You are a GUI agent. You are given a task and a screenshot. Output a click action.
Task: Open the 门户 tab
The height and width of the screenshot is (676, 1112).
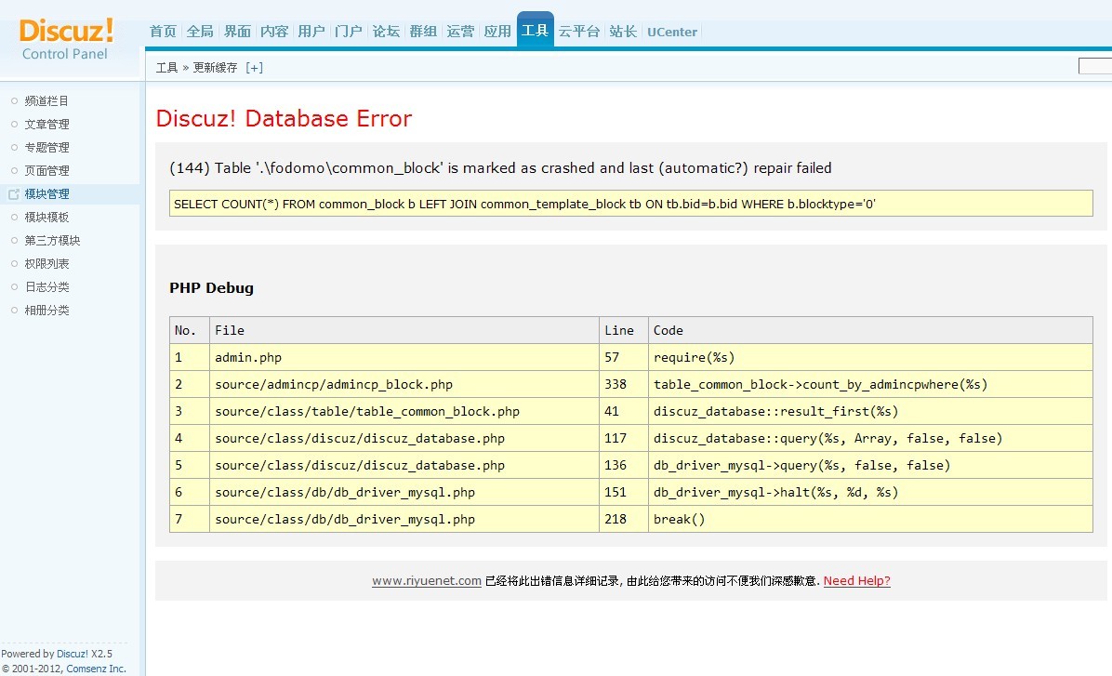coord(349,32)
